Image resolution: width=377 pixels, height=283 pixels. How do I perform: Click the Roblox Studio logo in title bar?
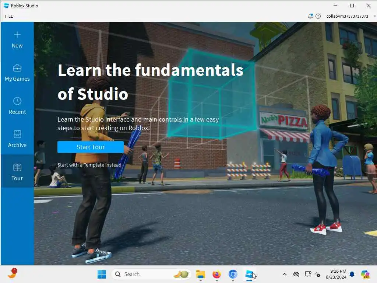click(6, 6)
